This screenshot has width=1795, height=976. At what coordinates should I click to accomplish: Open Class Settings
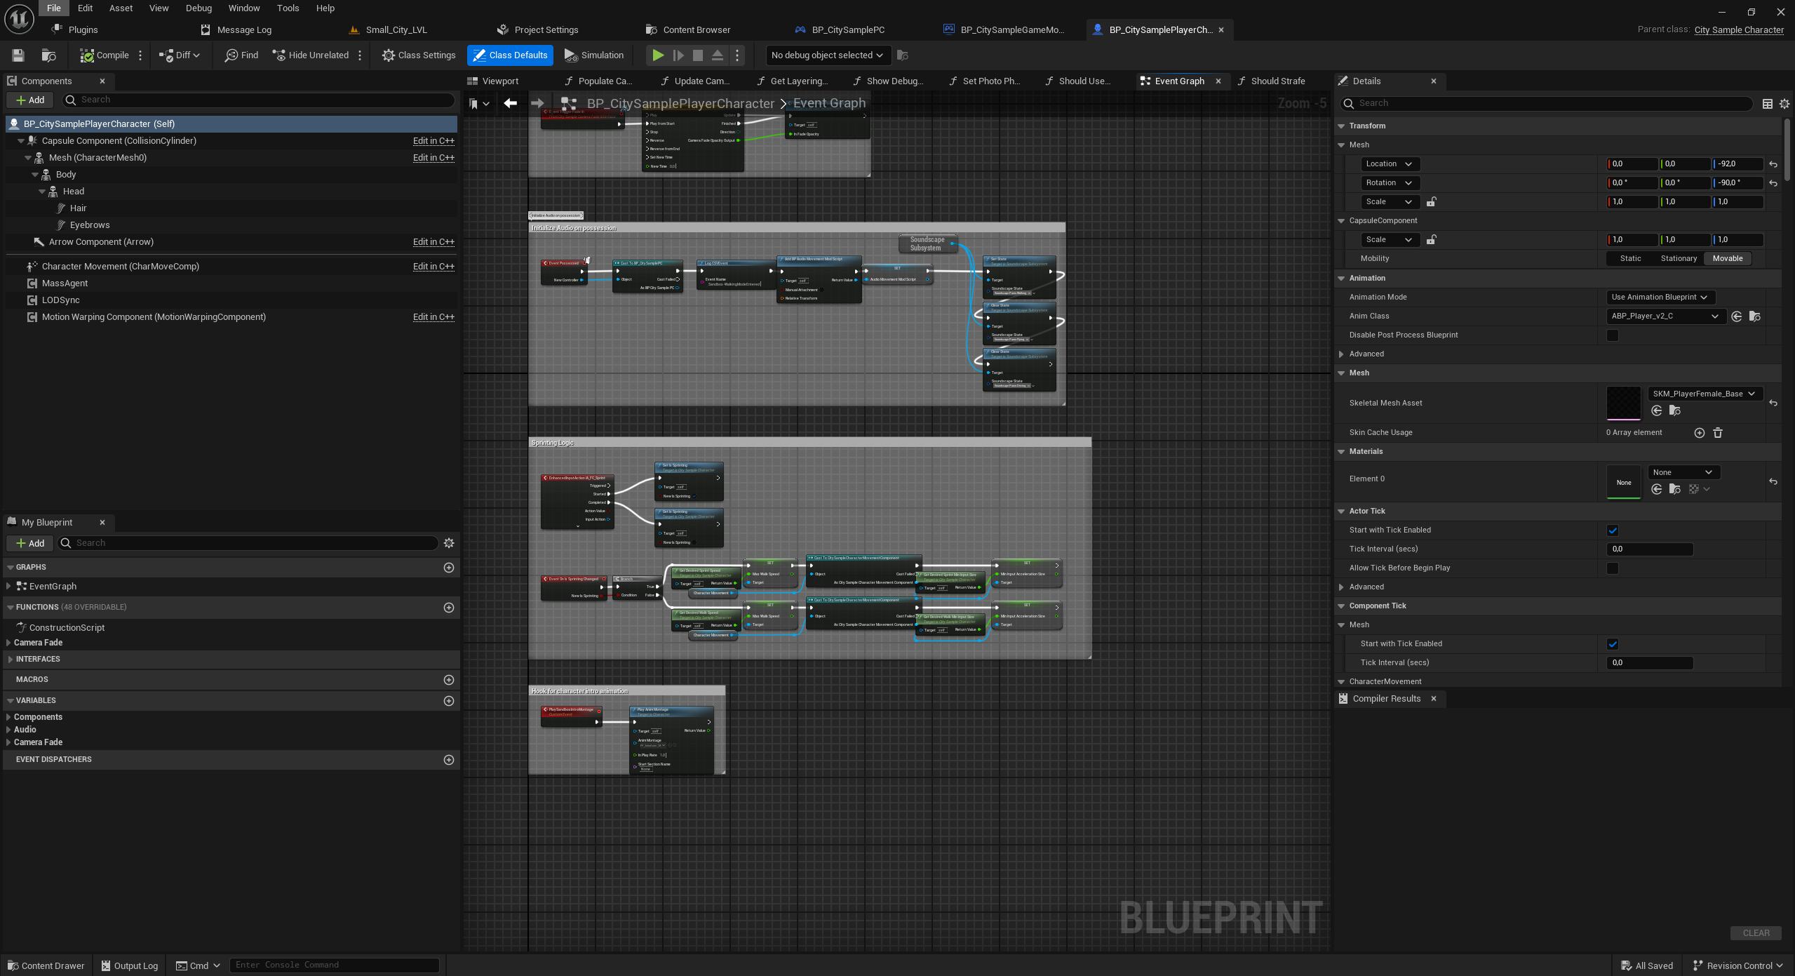coord(419,55)
